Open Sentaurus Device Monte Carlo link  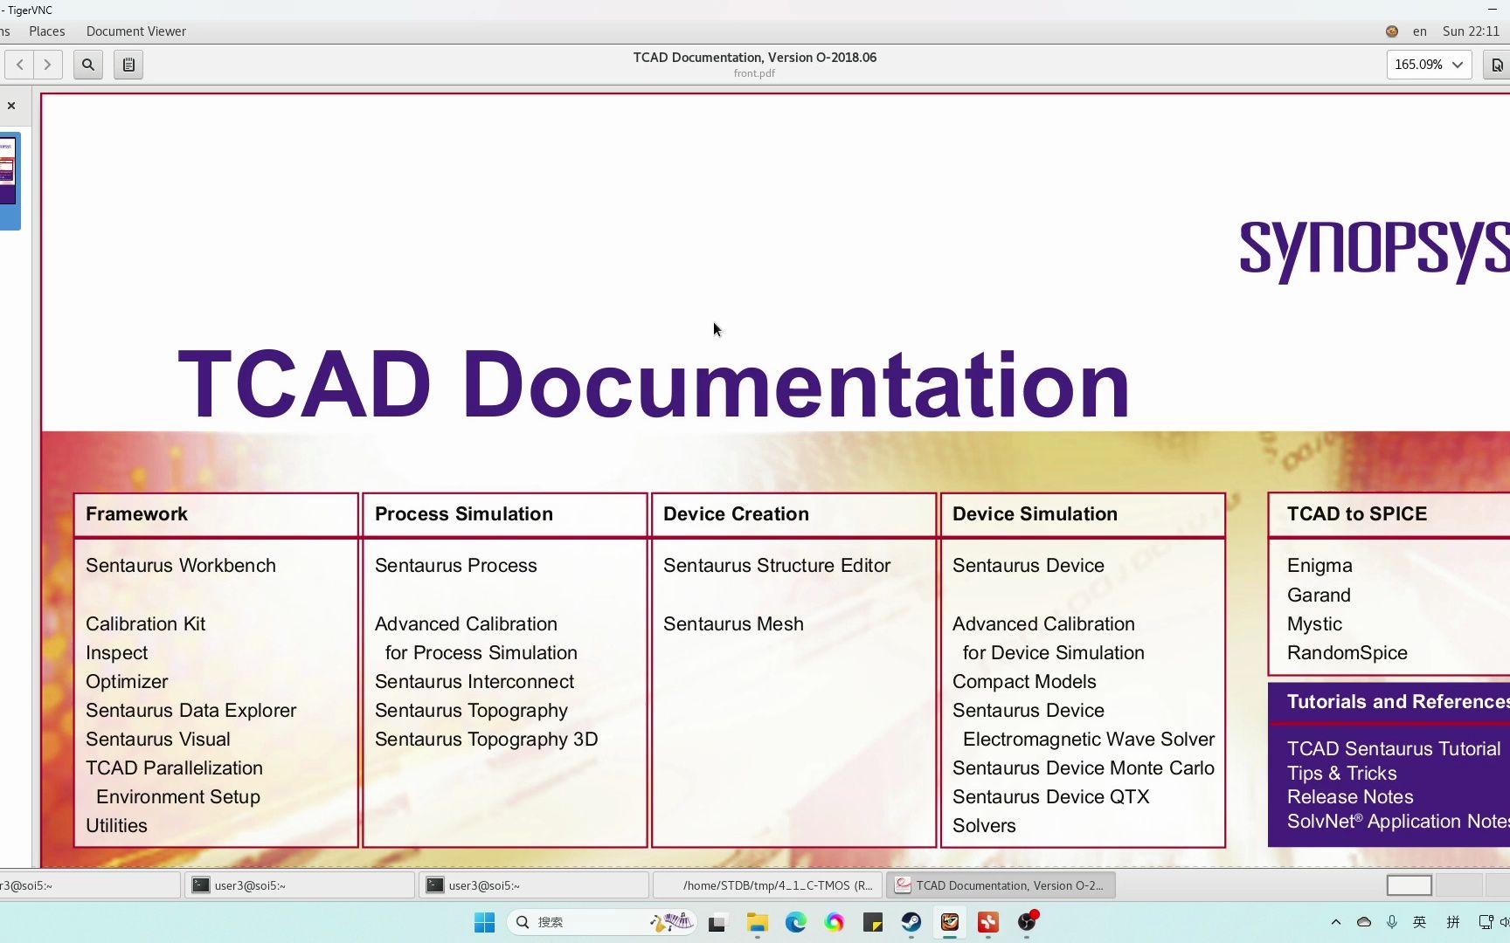pos(1084,768)
